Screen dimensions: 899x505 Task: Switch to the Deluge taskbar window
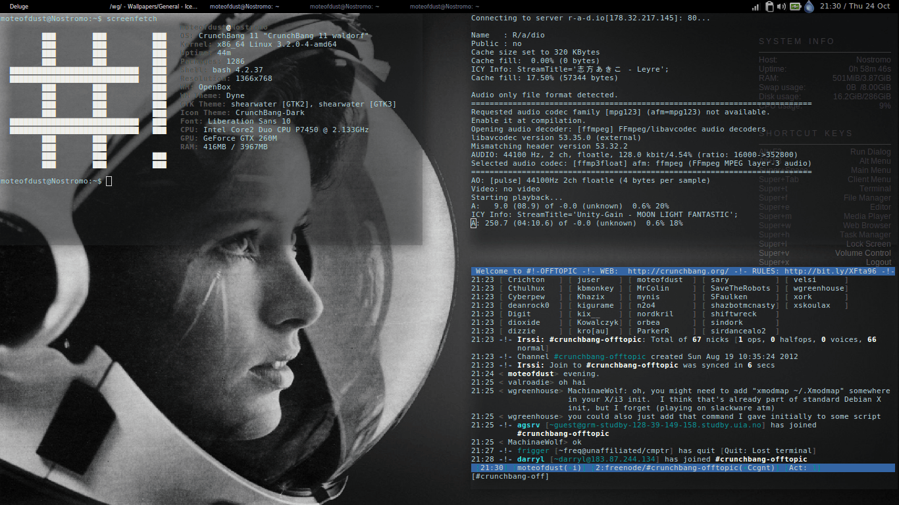pyautogui.click(x=19, y=7)
